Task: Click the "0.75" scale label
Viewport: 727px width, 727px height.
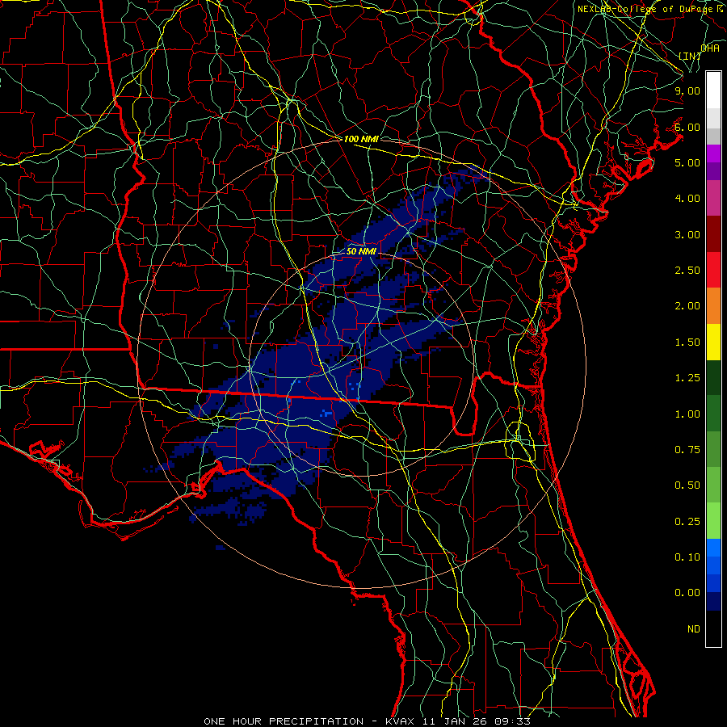Action: pyautogui.click(x=687, y=450)
